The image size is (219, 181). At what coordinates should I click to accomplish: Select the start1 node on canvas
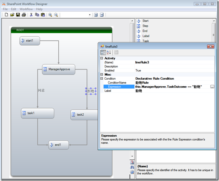pos(30,41)
